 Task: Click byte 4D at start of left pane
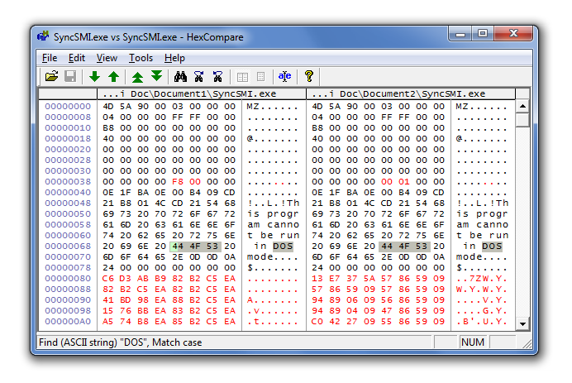pos(108,107)
